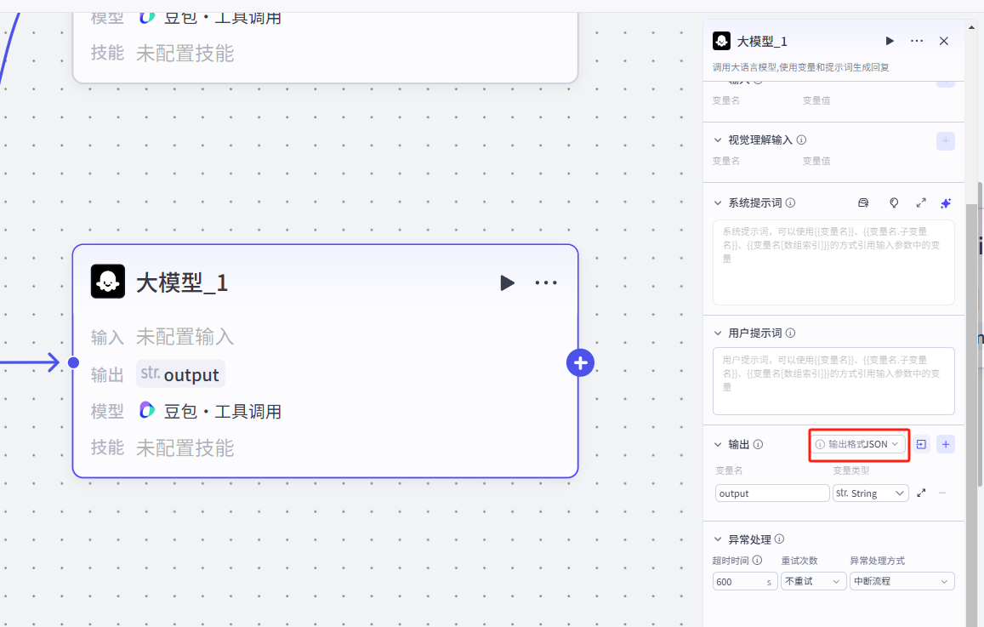Image resolution: width=984 pixels, height=627 pixels.
Task: Open the prompt library icon in 系统提示词
Action: [863, 203]
